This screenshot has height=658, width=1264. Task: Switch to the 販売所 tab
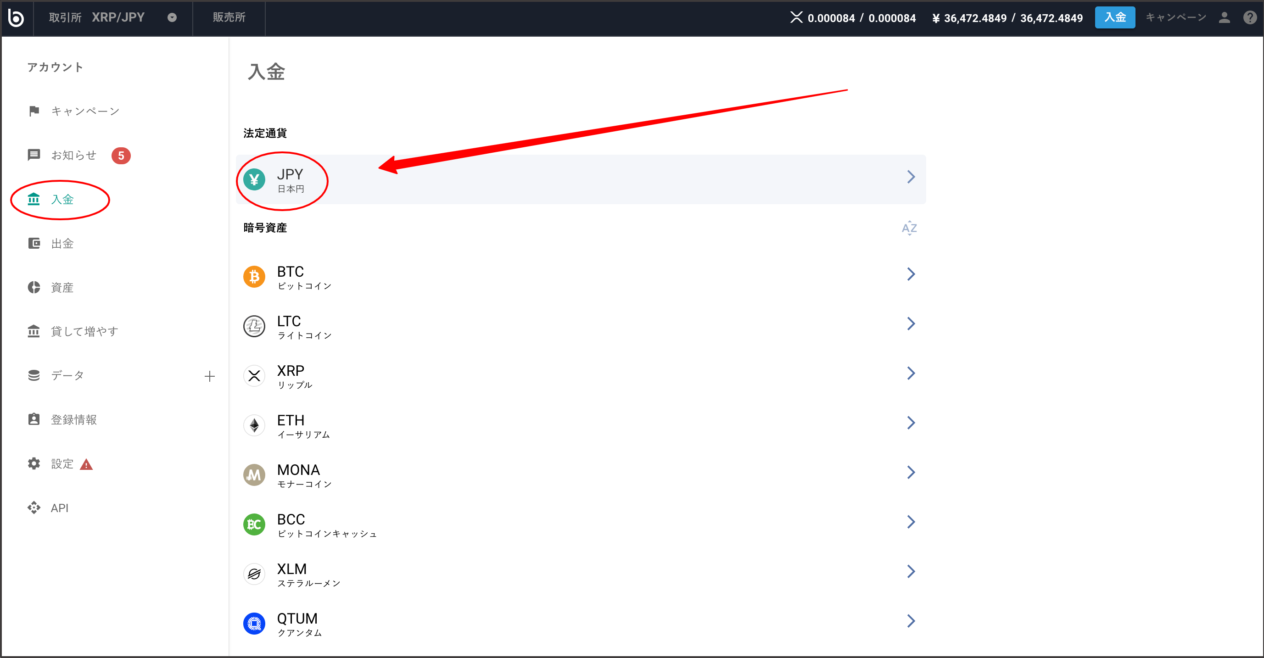pyautogui.click(x=229, y=17)
